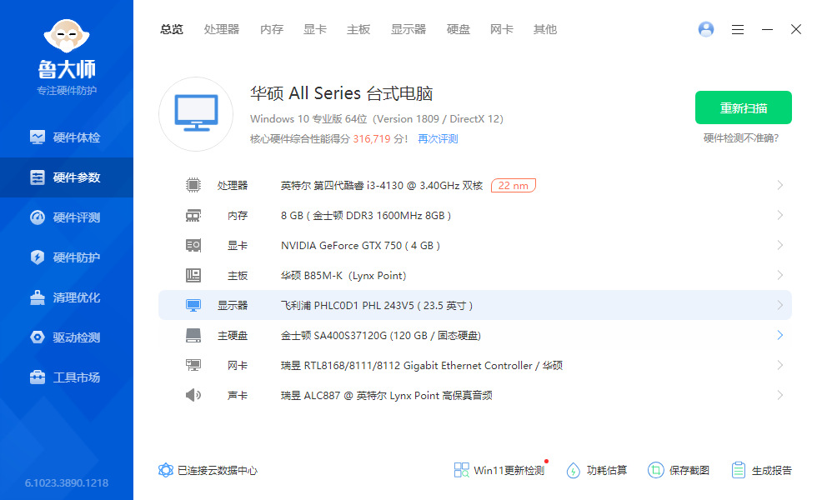
Task: Minimize the 鲁大师 window
Action: (767, 30)
